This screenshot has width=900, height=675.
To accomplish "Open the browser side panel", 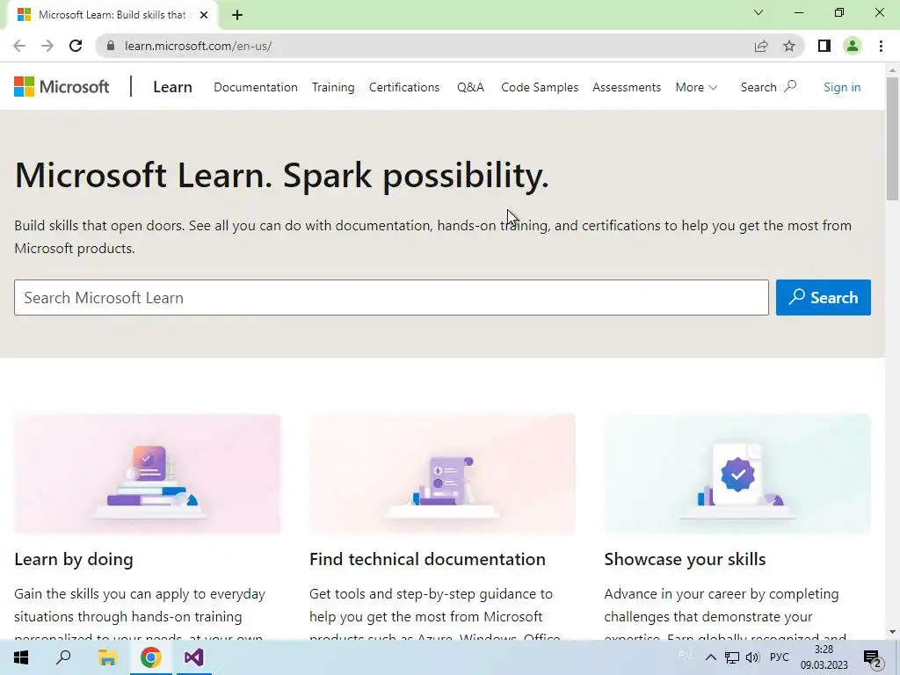I will pos(824,46).
